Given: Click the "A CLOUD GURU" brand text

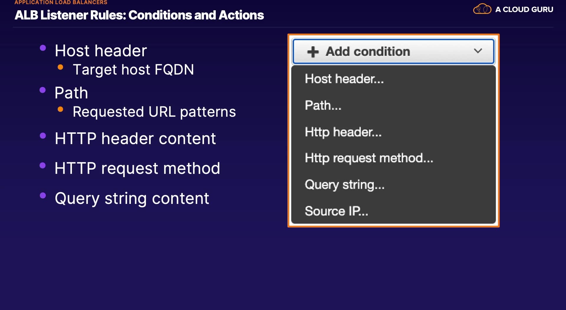Looking at the screenshot, I should [x=524, y=9].
